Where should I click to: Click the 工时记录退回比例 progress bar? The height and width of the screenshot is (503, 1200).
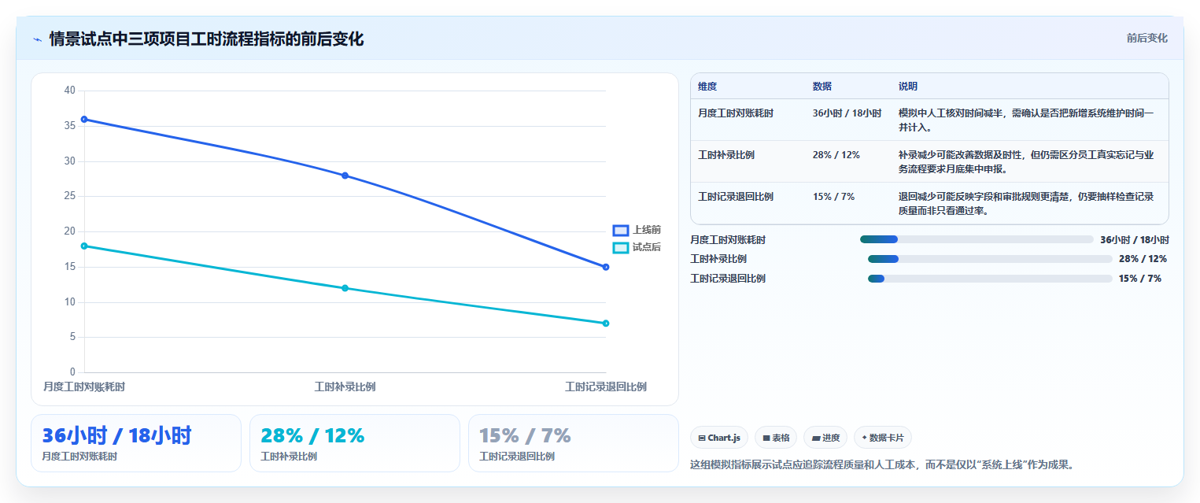pos(990,279)
